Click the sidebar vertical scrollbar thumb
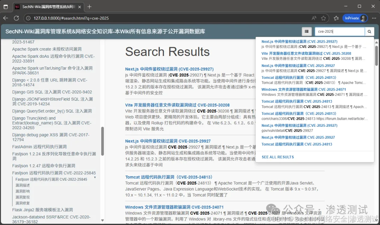The width and height of the screenshot is (380, 225). 102,141
